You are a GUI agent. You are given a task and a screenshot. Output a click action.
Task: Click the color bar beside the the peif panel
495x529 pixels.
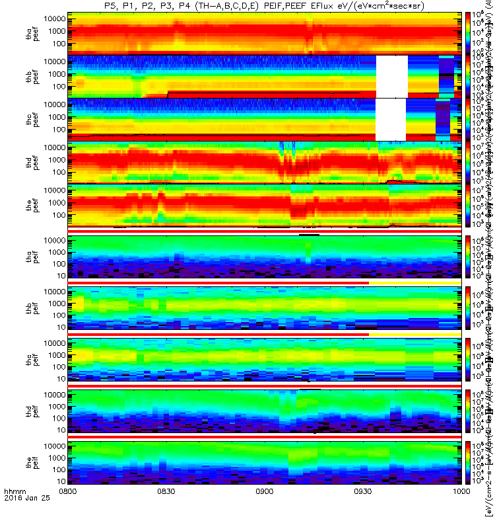(468, 462)
